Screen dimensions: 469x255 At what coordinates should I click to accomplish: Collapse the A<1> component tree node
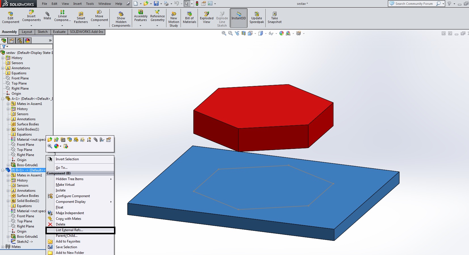pyautogui.click(x=3, y=99)
